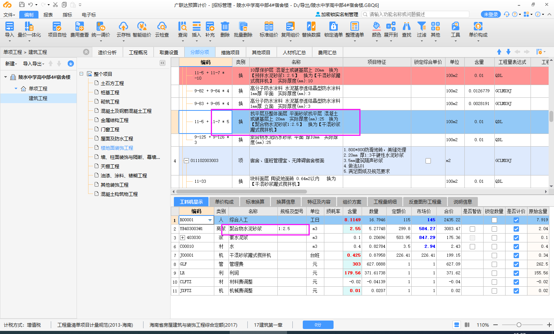This screenshot has width=554, height=334.
Task: Open the 导入导出 dropdown
Action: (x=33, y=63)
